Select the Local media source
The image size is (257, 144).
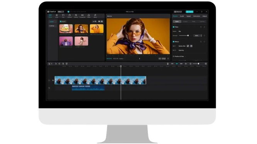52,22
